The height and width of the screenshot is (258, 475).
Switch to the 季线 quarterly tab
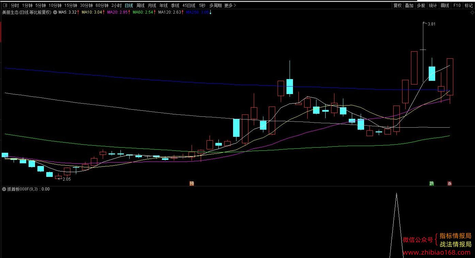point(175,5)
